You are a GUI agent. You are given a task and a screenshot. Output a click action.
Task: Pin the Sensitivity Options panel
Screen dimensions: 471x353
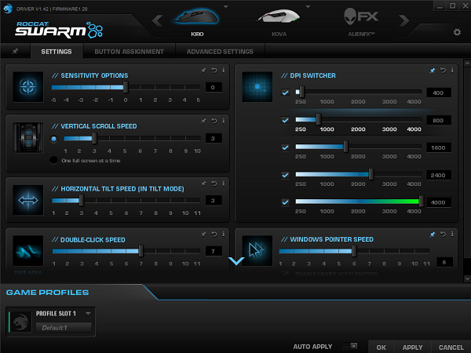[x=203, y=71]
